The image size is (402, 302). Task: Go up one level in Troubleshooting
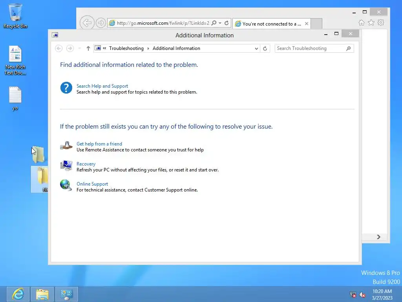88,48
